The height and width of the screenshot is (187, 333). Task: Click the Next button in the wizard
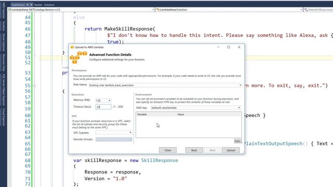pyautogui.click(x=212, y=150)
